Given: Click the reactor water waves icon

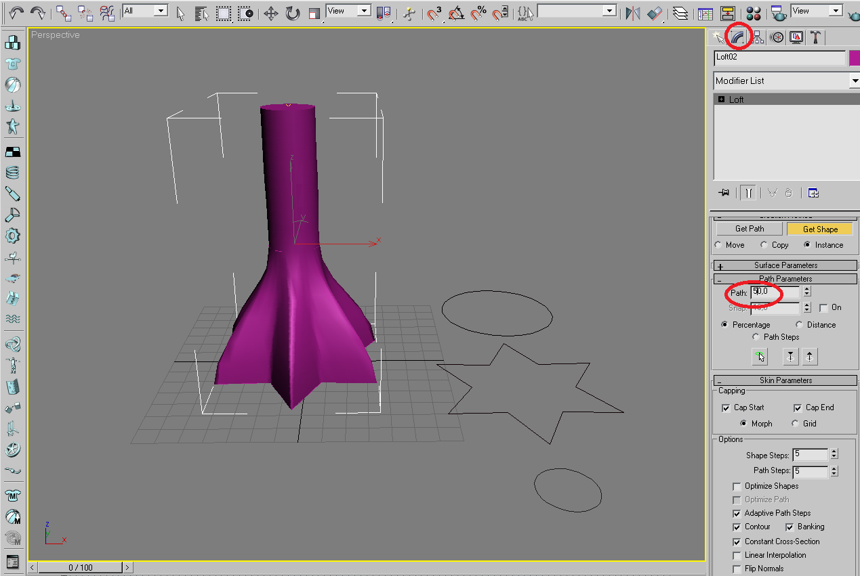Looking at the screenshot, I should click(x=12, y=319).
